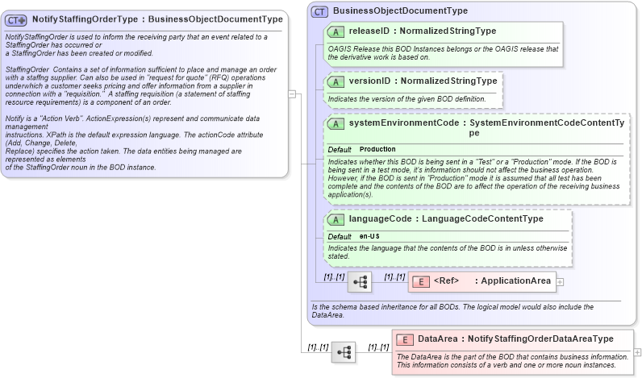Click the DataArea description text
This screenshot has height=378, width=642.
(513, 361)
